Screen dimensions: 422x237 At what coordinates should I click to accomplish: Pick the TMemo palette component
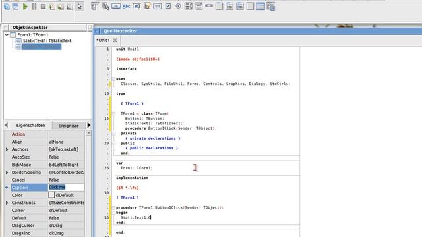point(147,6)
